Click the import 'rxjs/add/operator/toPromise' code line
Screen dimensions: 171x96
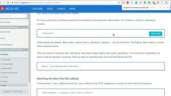pos(61,66)
